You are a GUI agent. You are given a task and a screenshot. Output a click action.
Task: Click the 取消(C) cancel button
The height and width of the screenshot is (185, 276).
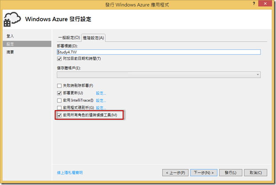coord(256,173)
